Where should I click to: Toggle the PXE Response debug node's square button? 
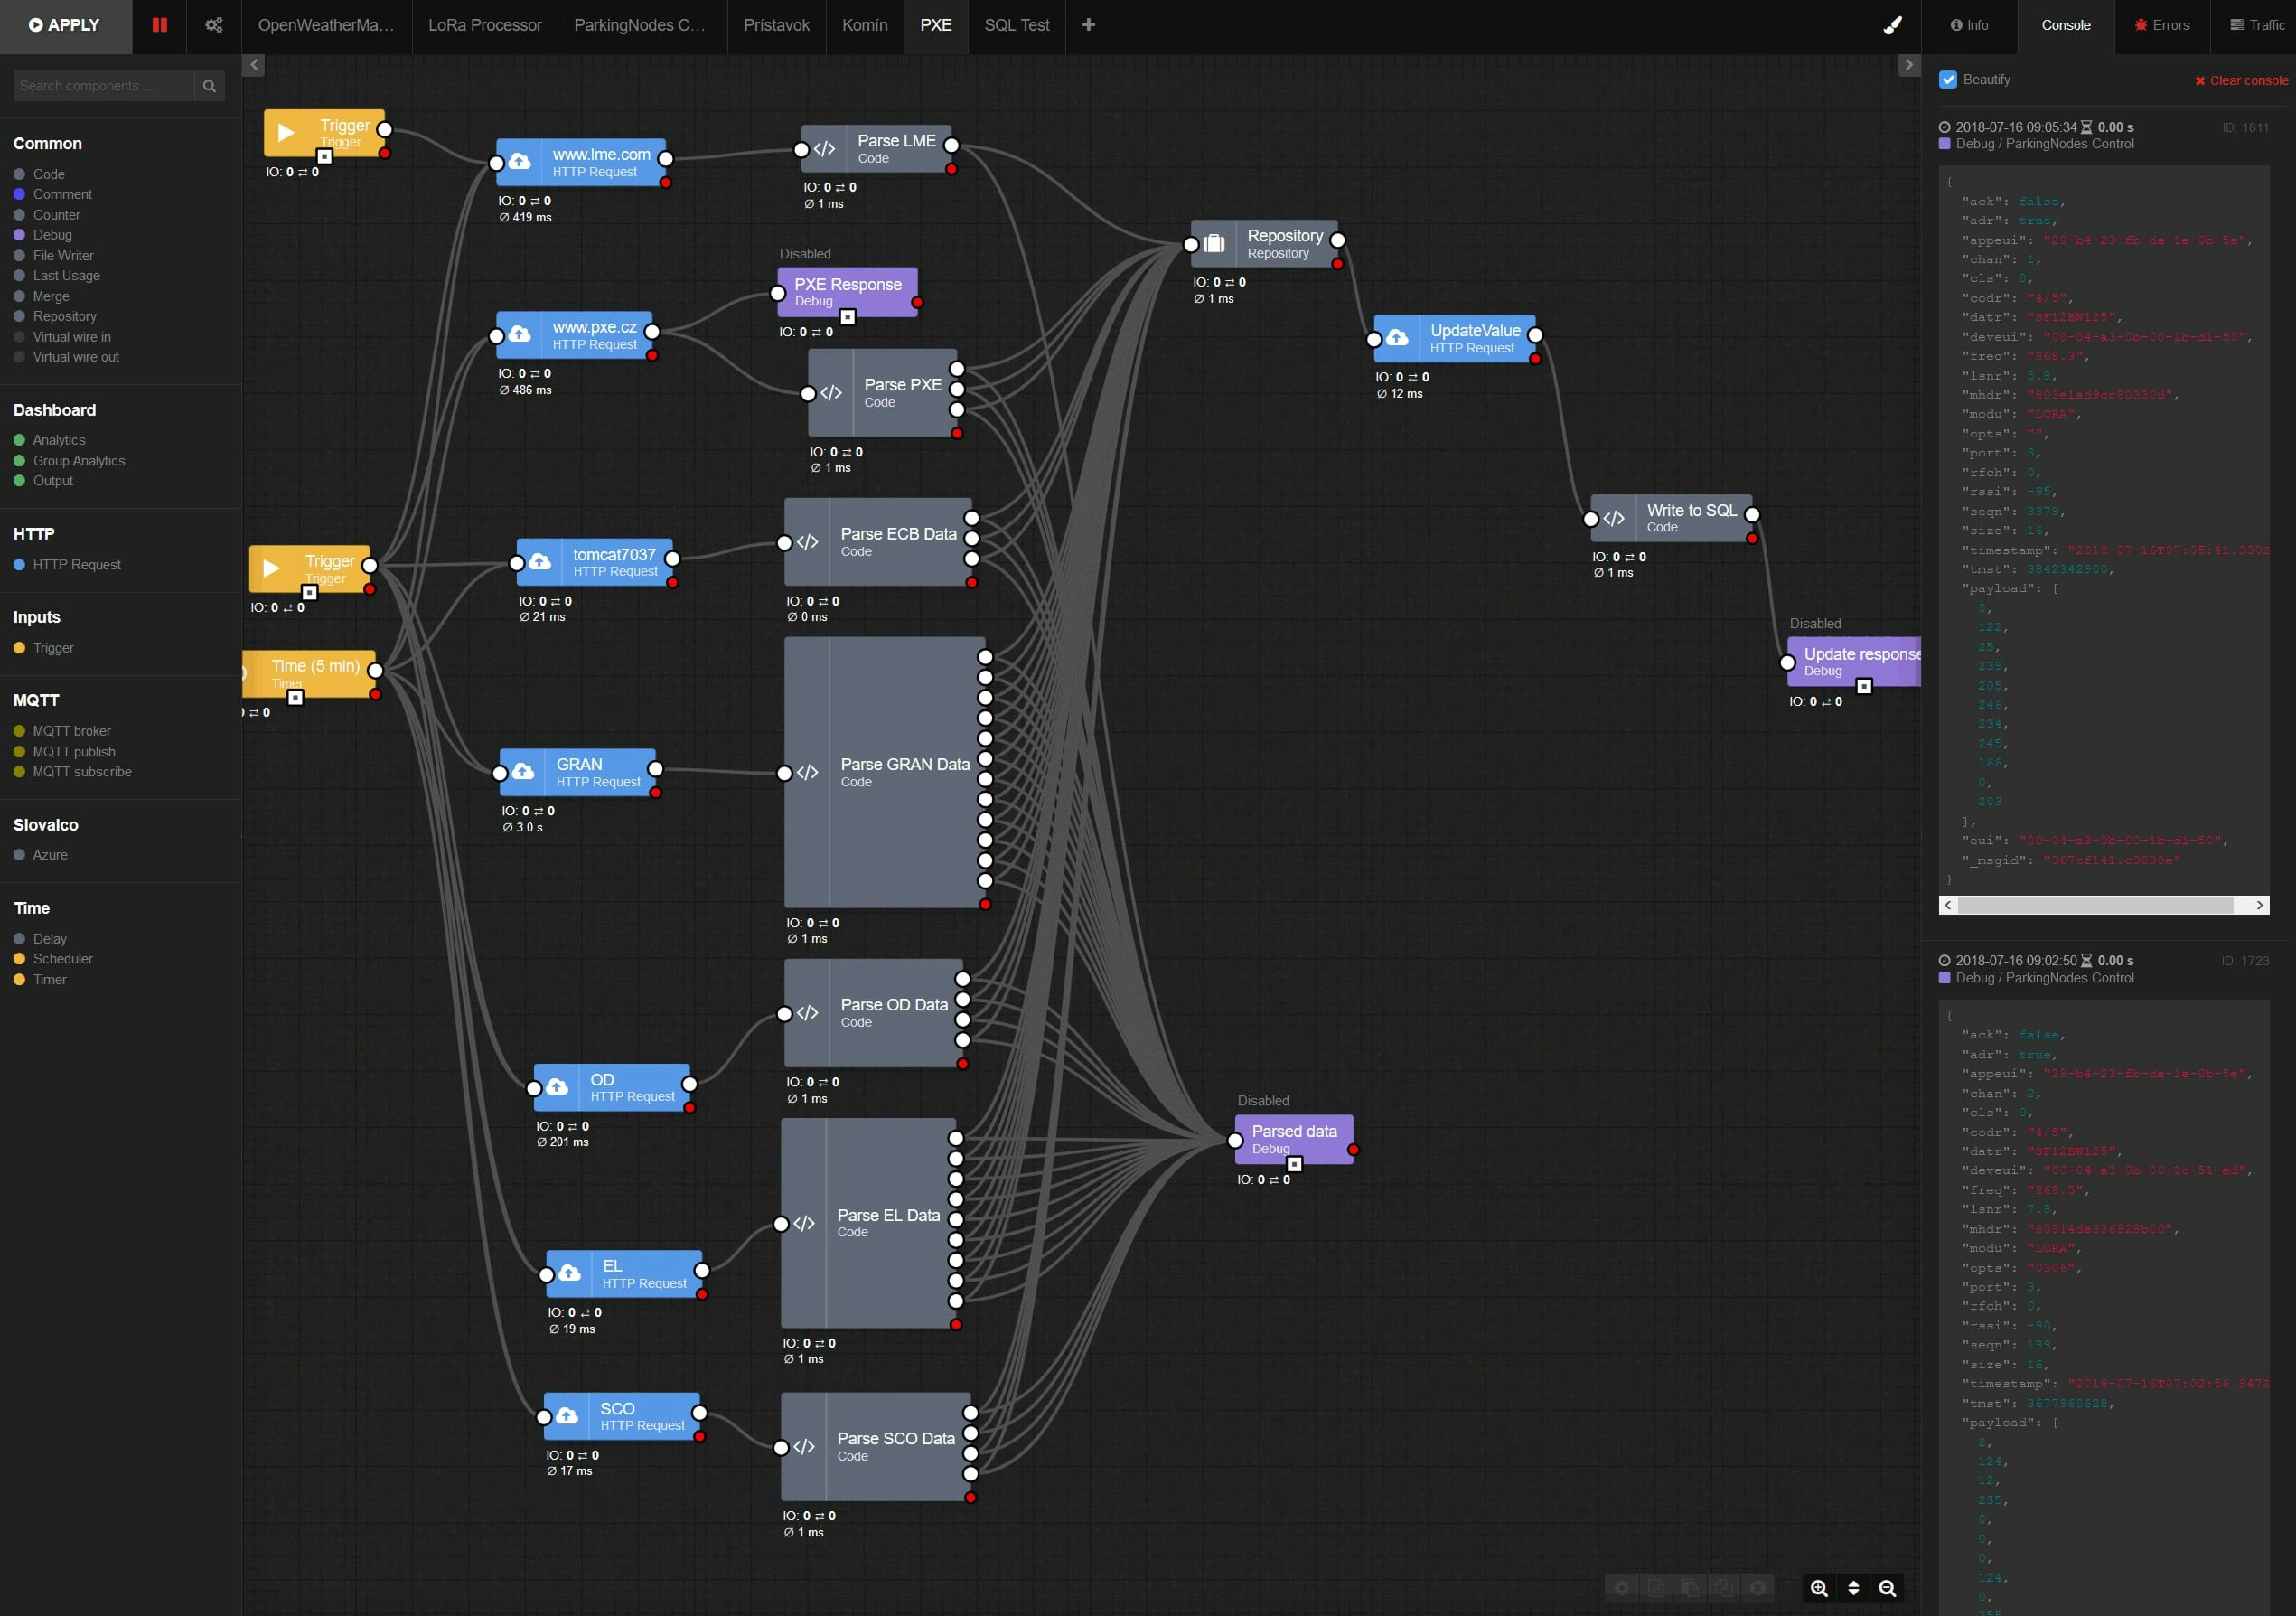(x=847, y=316)
